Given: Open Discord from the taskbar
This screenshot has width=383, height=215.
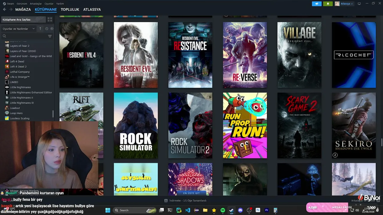Looking at the screenshot, I should click(240, 210).
